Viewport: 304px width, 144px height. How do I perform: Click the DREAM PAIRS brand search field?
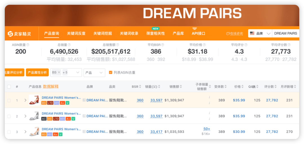pos(285,34)
